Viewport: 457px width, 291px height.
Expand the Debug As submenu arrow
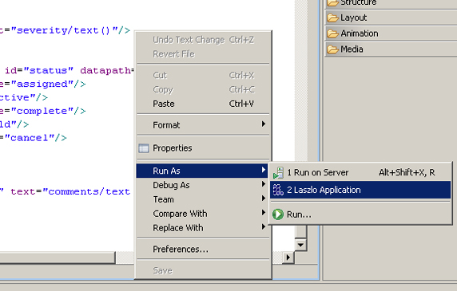pos(264,184)
